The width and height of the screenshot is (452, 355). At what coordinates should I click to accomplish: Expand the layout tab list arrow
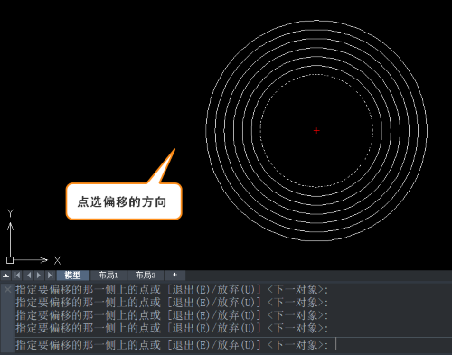(5, 276)
